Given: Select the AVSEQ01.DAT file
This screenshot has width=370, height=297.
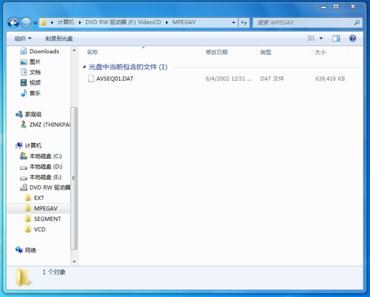Looking at the screenshot, I should [115, 79].
